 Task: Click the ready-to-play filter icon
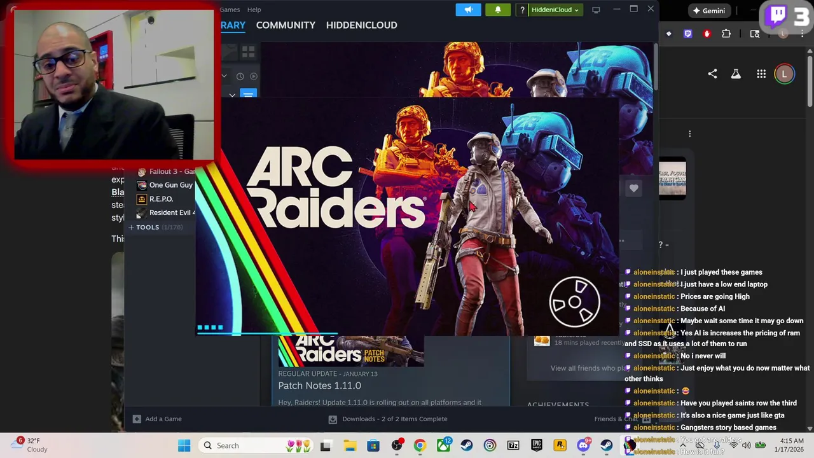[x=253, y=76]
